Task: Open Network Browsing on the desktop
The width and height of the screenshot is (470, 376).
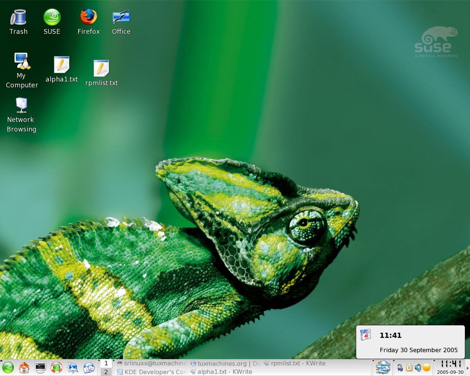Action: (21, 115)
